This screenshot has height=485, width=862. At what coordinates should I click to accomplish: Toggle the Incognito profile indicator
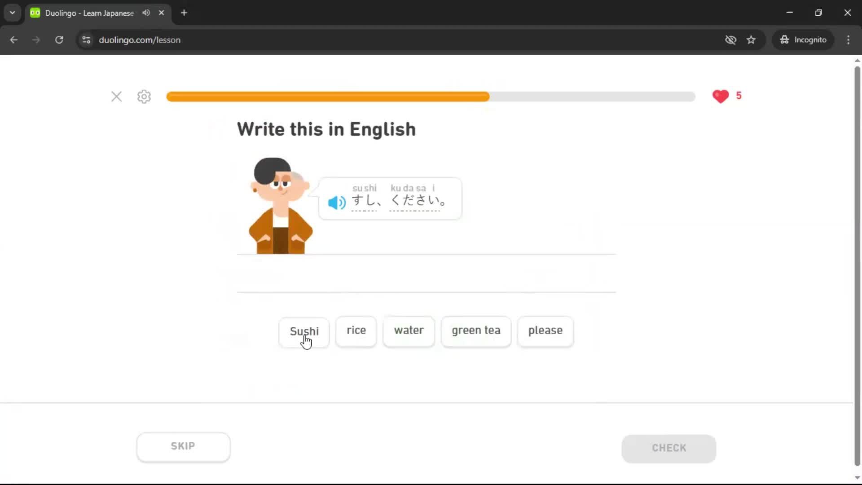(803, 40)
